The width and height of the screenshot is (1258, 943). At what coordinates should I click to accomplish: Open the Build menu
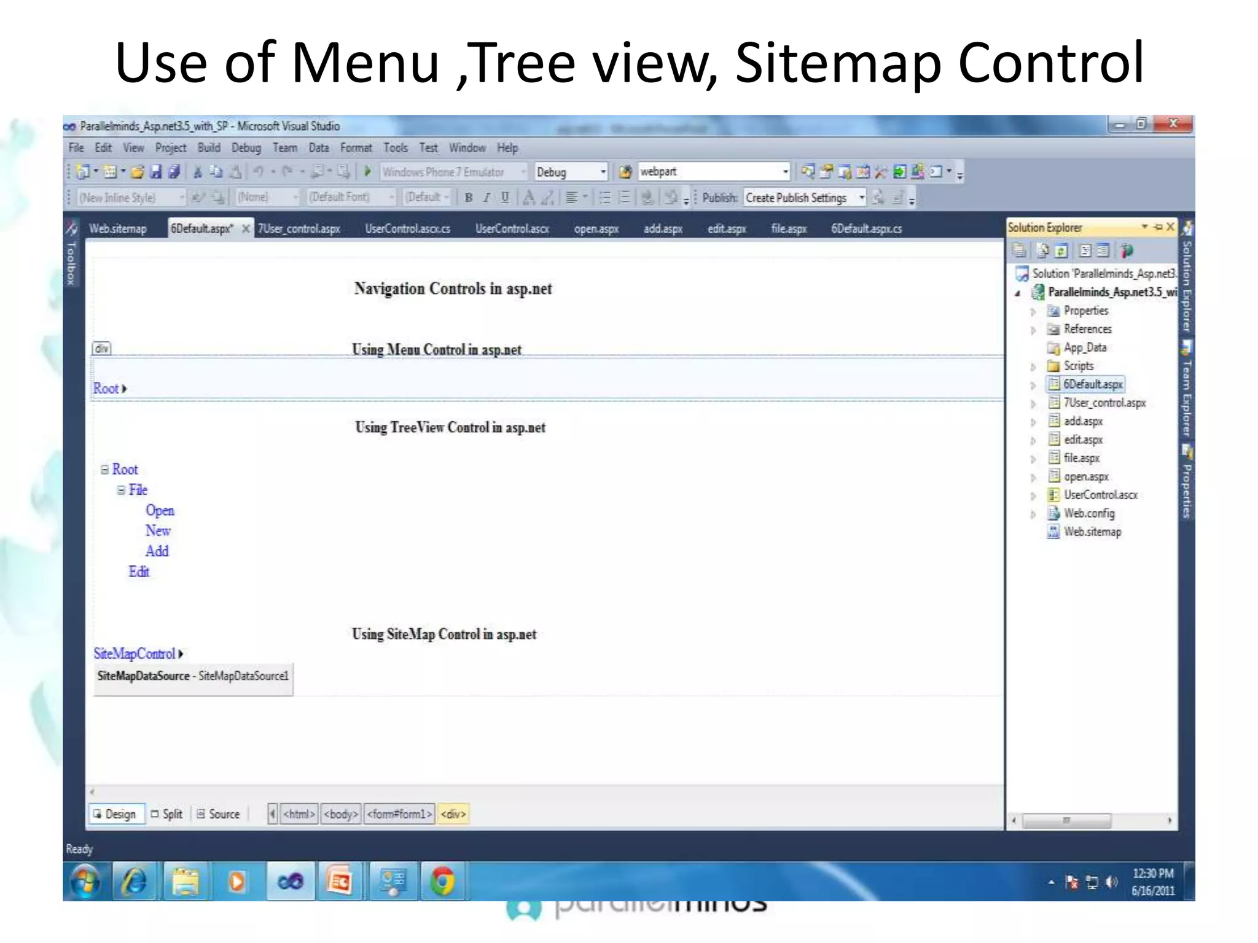tap(209, 147)
